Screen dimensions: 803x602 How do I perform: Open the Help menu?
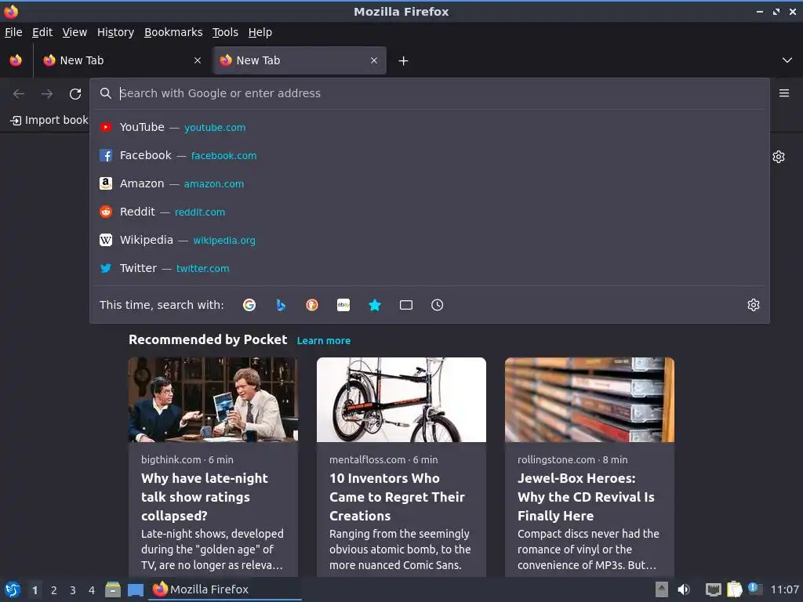click(x=260, y=32)
